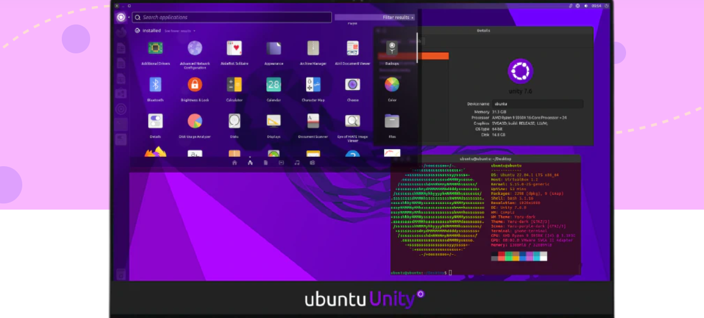The width and height of the screenshot is (704, 318).
Task: Switch to the Home lens
Action: (234, 163)
